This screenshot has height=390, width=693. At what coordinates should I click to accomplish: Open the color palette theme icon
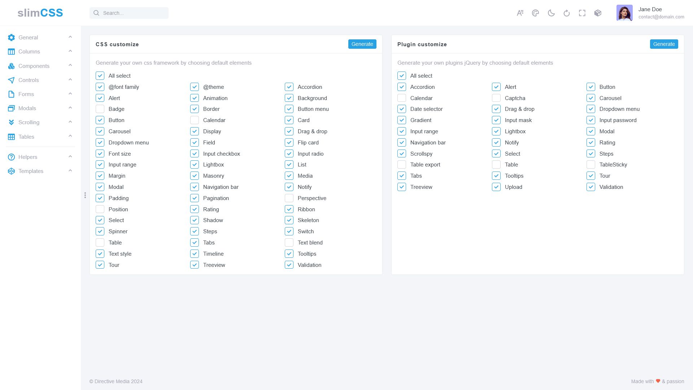coord(535,13)
